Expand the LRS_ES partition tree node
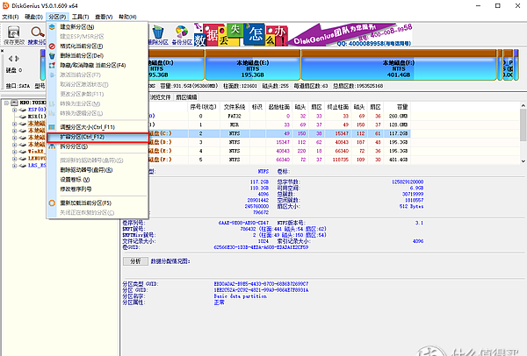The image size is (527, 356). (14, 166)
